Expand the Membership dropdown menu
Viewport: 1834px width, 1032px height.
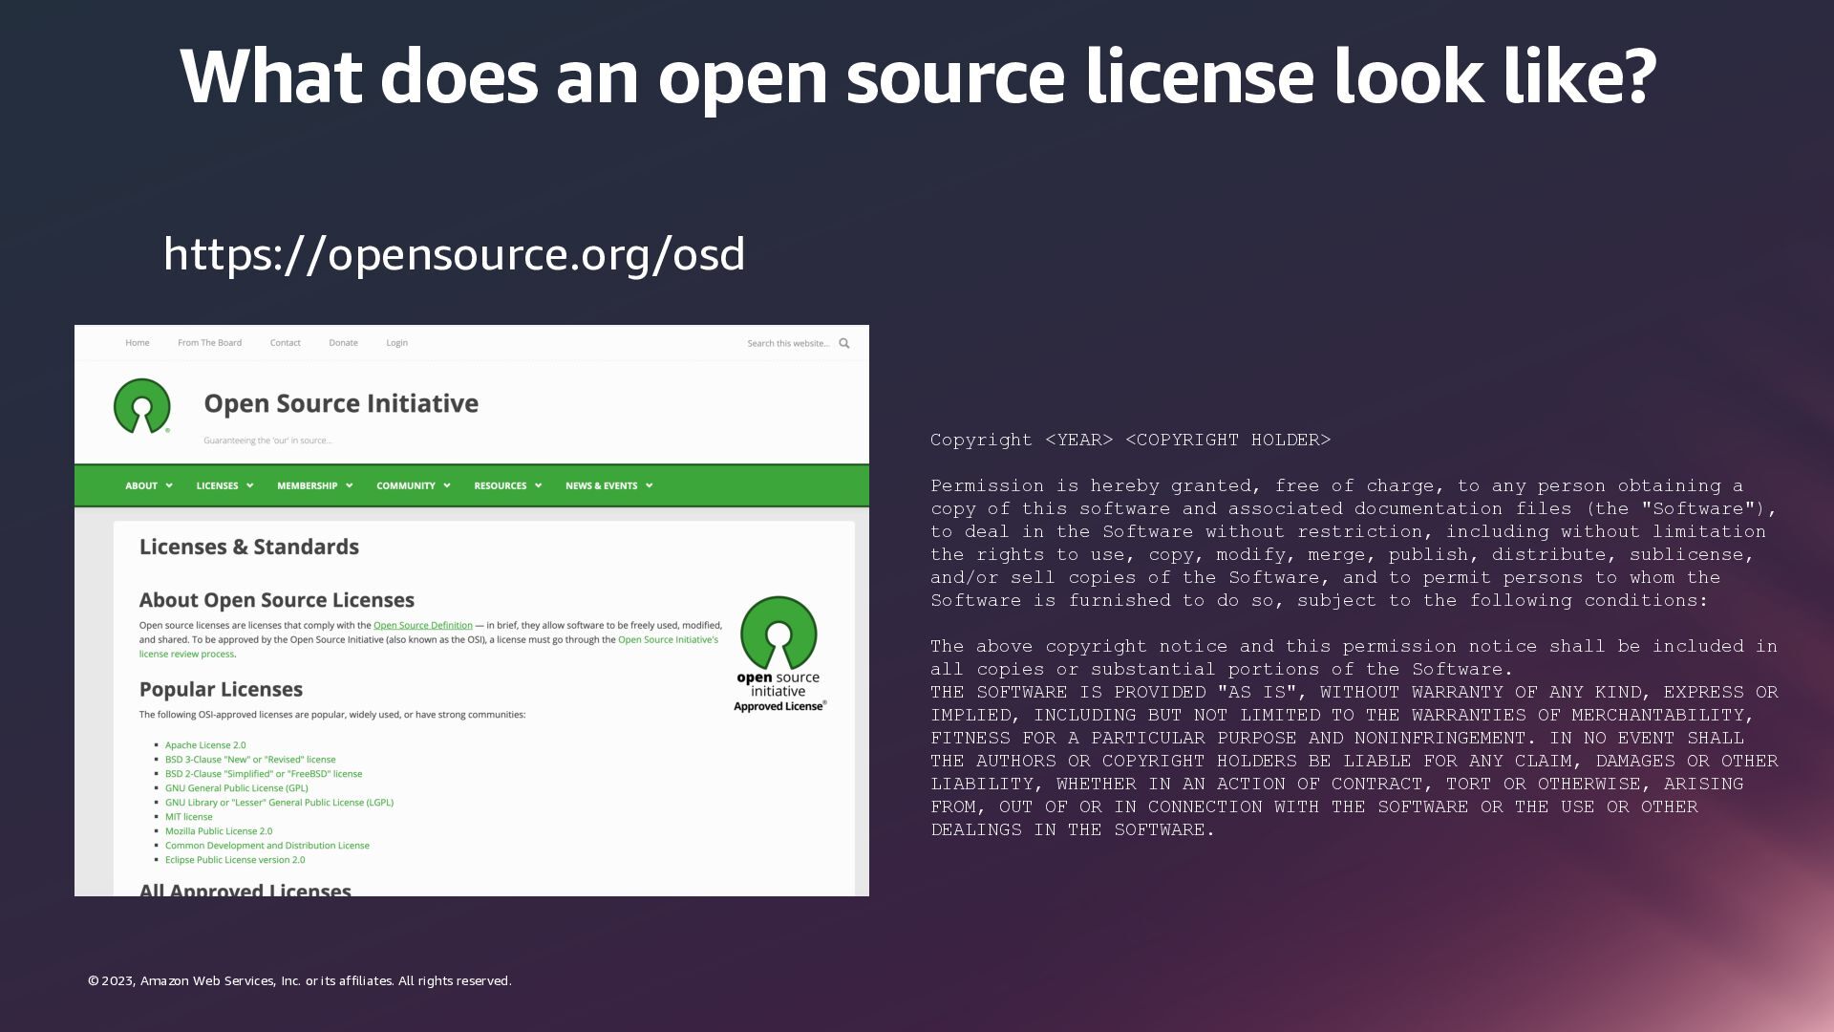[x=314, y=485]
